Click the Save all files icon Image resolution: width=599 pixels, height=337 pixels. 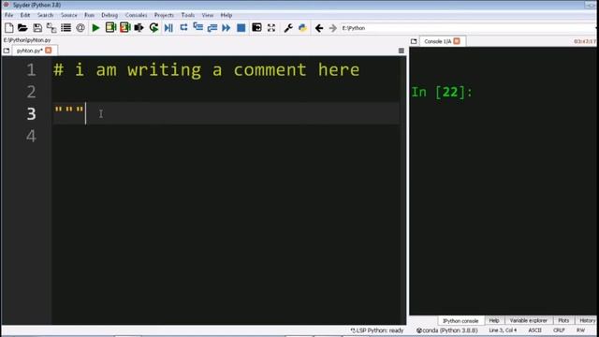click(51, 28)
